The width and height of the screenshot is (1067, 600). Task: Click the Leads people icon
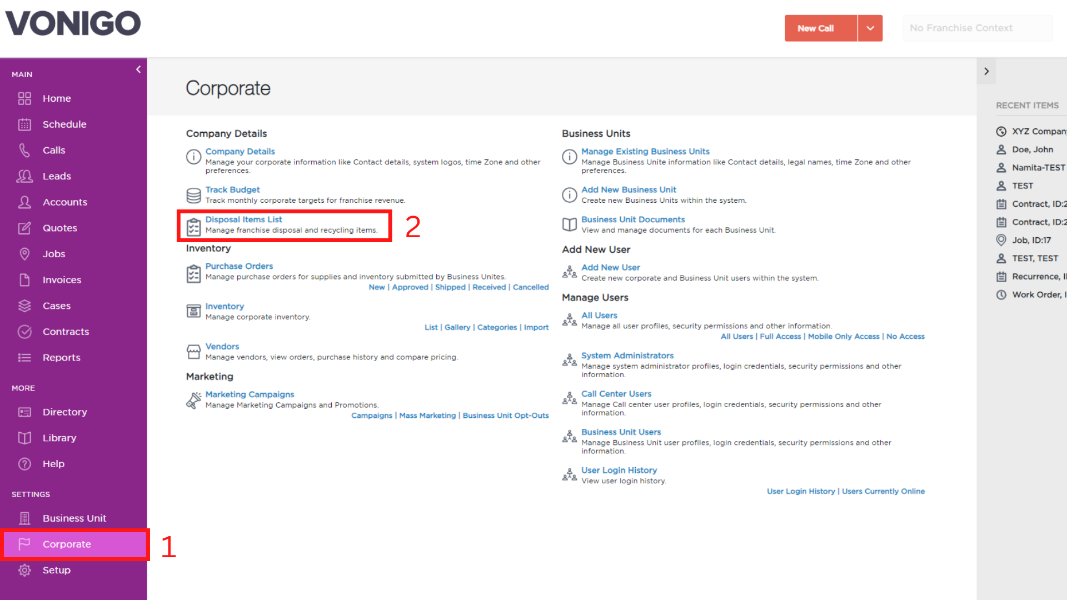pyautogui.click(x=24, y=176)
